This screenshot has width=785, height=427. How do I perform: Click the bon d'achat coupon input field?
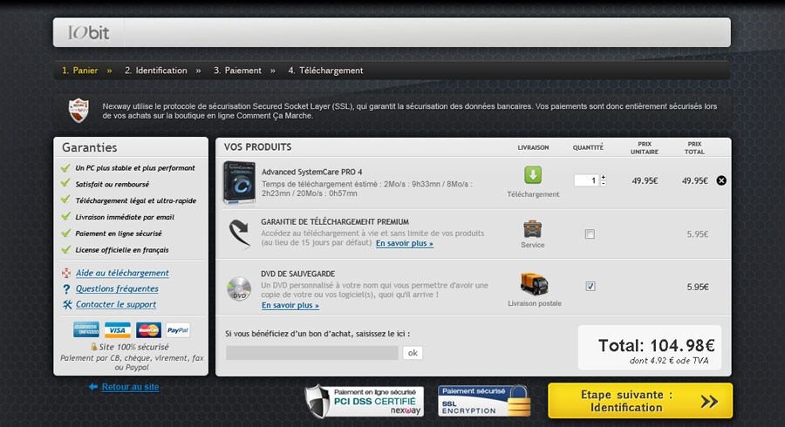tap(311, 353)
